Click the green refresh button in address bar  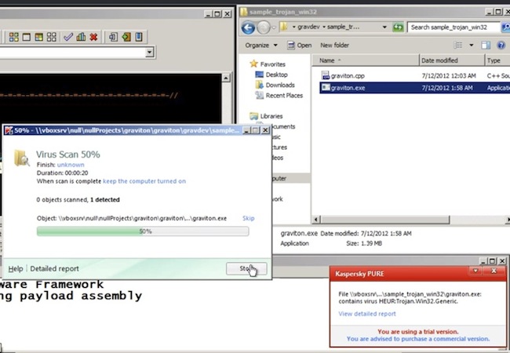point(398,27)
